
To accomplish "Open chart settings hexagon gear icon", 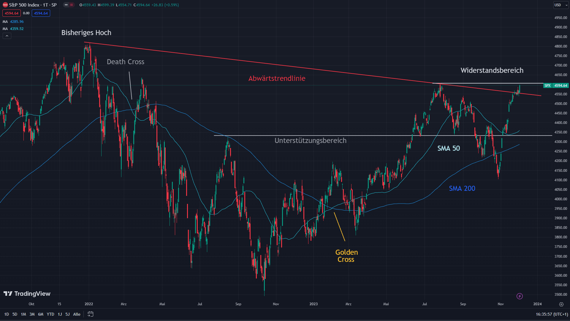I will pos(561,304).
